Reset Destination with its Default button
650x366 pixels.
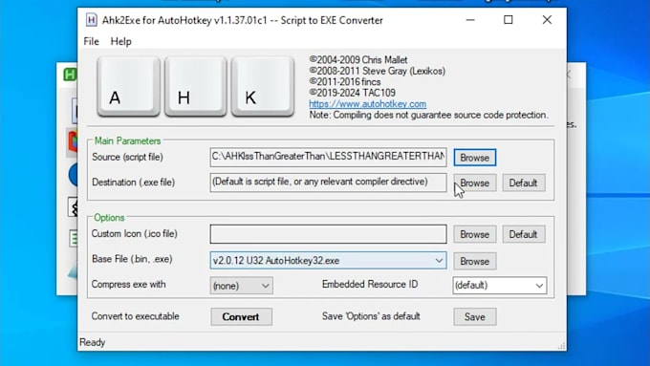click(524, 183)
